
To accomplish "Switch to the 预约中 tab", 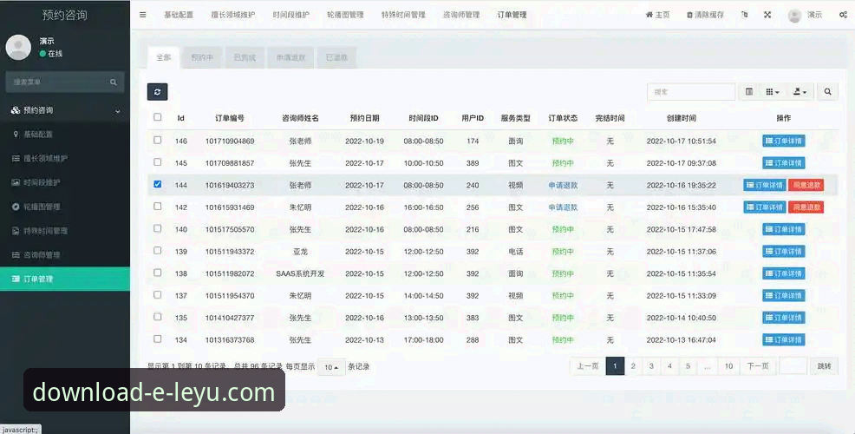I will click(202, 57).
